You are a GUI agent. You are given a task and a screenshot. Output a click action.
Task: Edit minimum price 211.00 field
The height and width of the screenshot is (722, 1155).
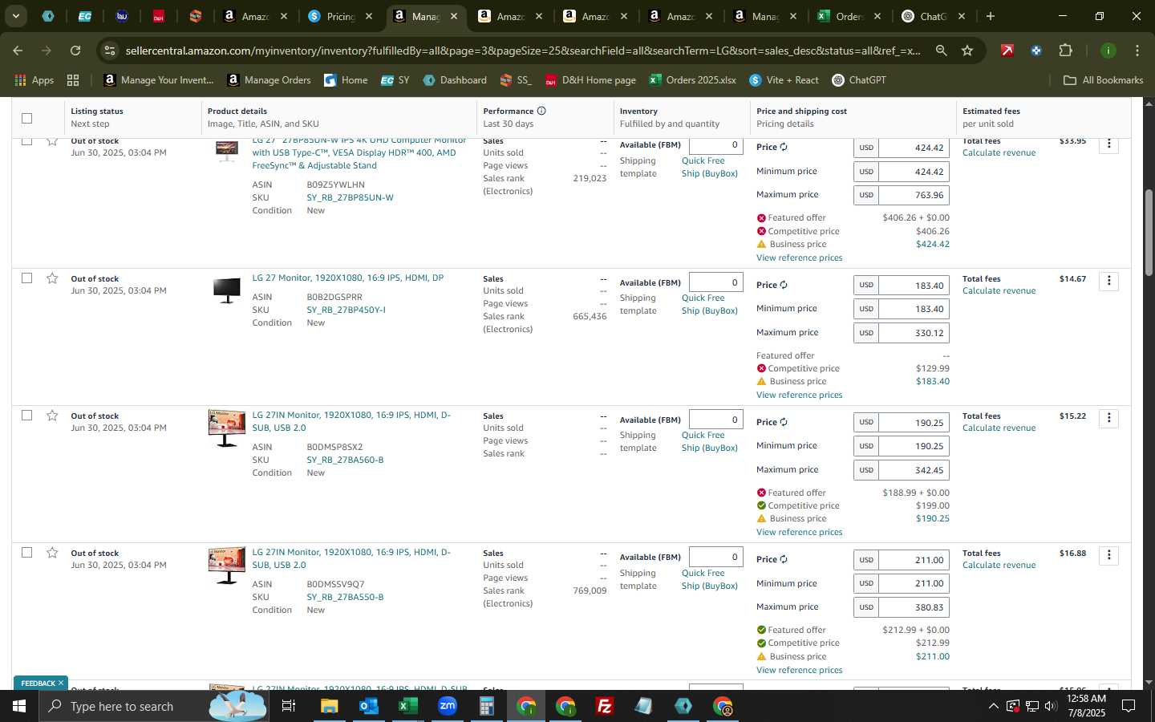tap(914, 583)
